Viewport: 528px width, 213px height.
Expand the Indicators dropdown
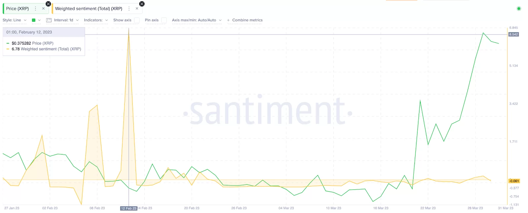tap(96, 20)
